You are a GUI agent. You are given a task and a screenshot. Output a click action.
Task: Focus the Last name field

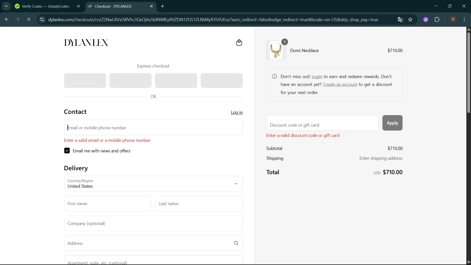click(199, 203)
